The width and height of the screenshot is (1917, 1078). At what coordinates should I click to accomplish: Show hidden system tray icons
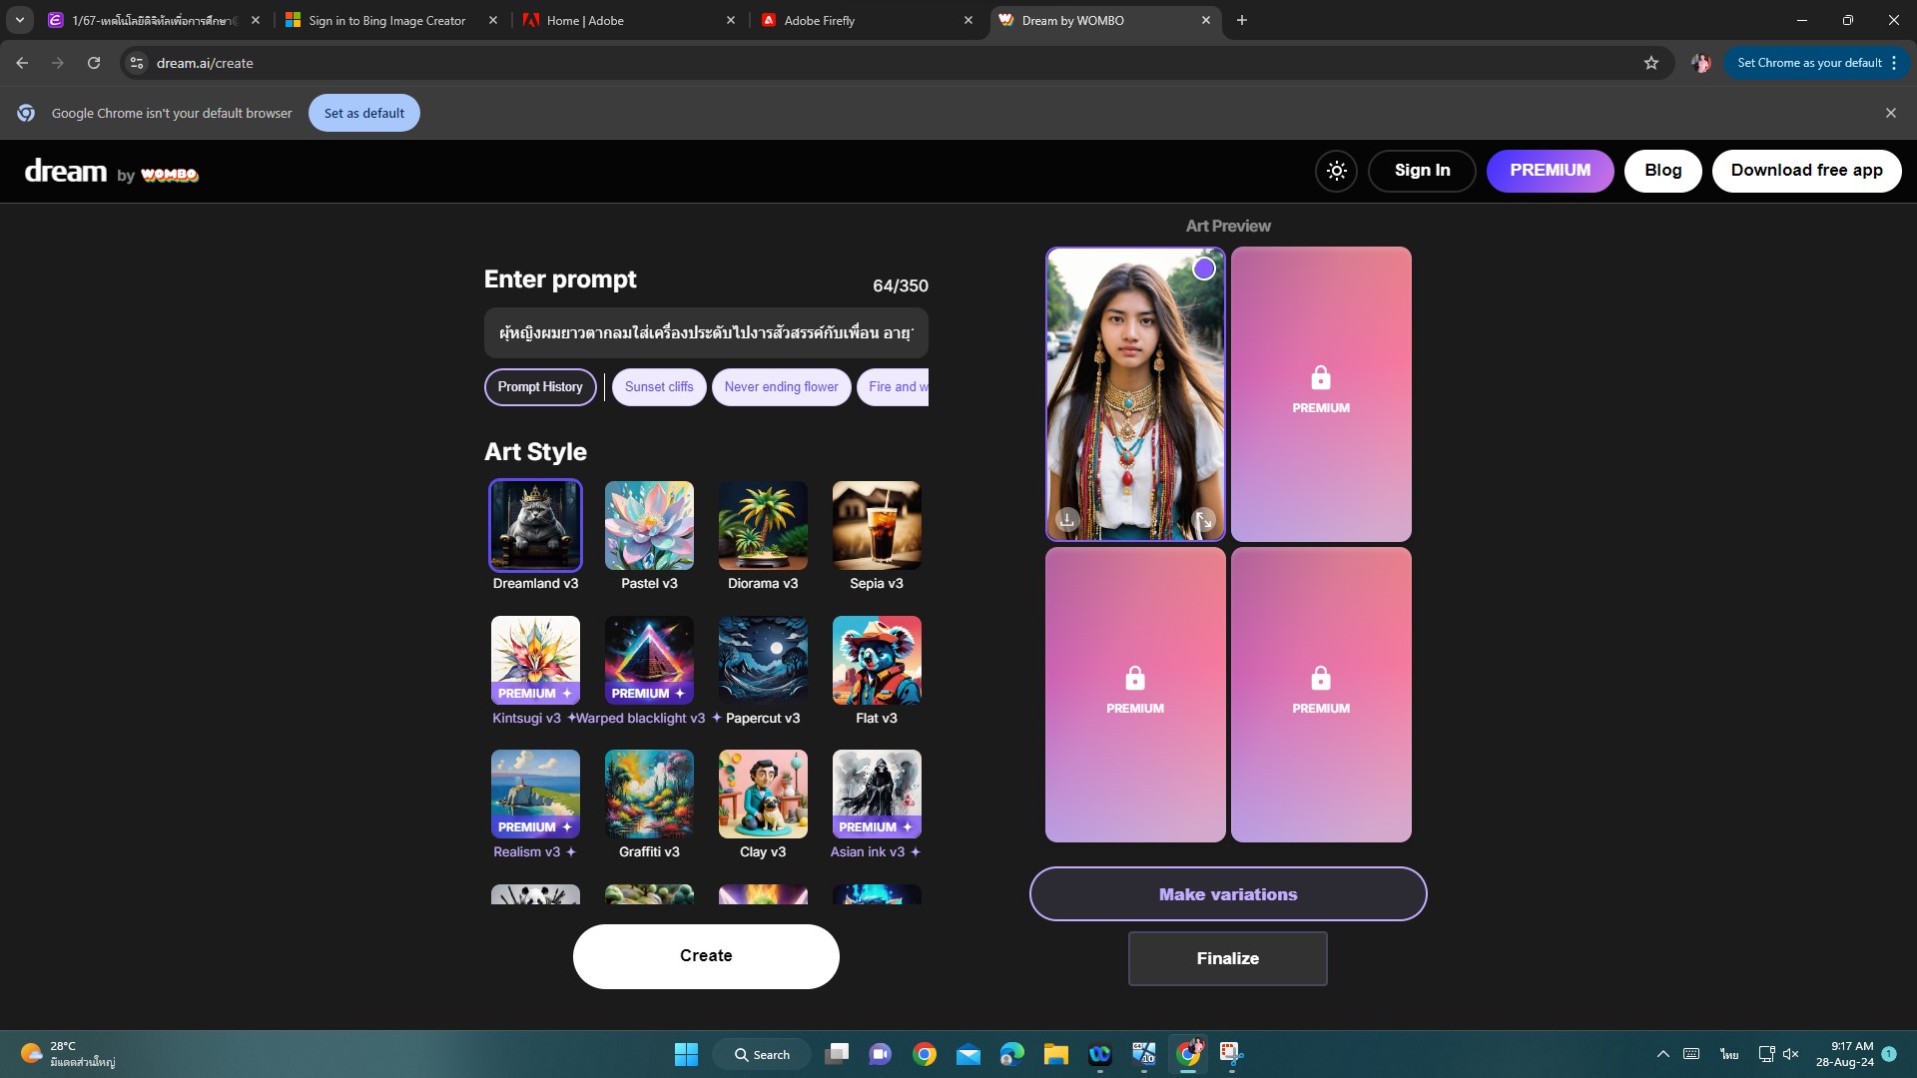point(1662,1054)
